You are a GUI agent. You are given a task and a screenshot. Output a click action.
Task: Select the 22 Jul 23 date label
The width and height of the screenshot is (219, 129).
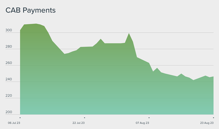[78, 123]
